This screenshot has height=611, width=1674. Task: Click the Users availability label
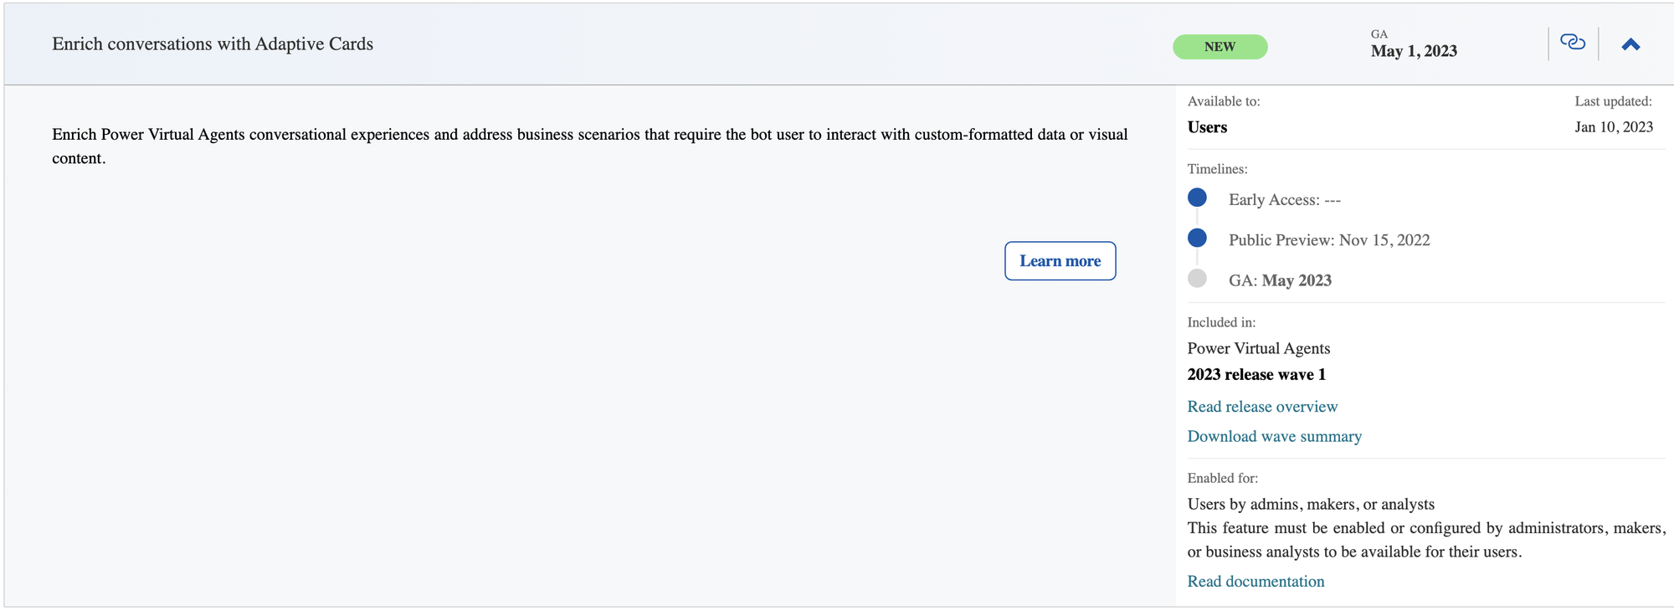tap(1207, 127)
